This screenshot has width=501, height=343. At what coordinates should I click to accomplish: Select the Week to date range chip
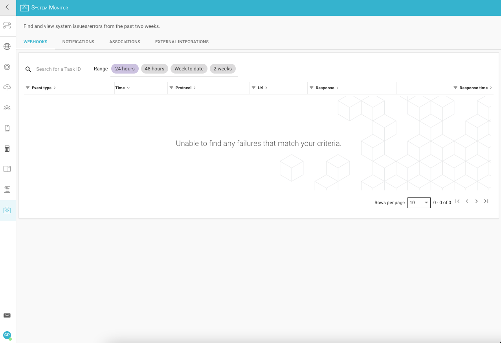(189, 69)
